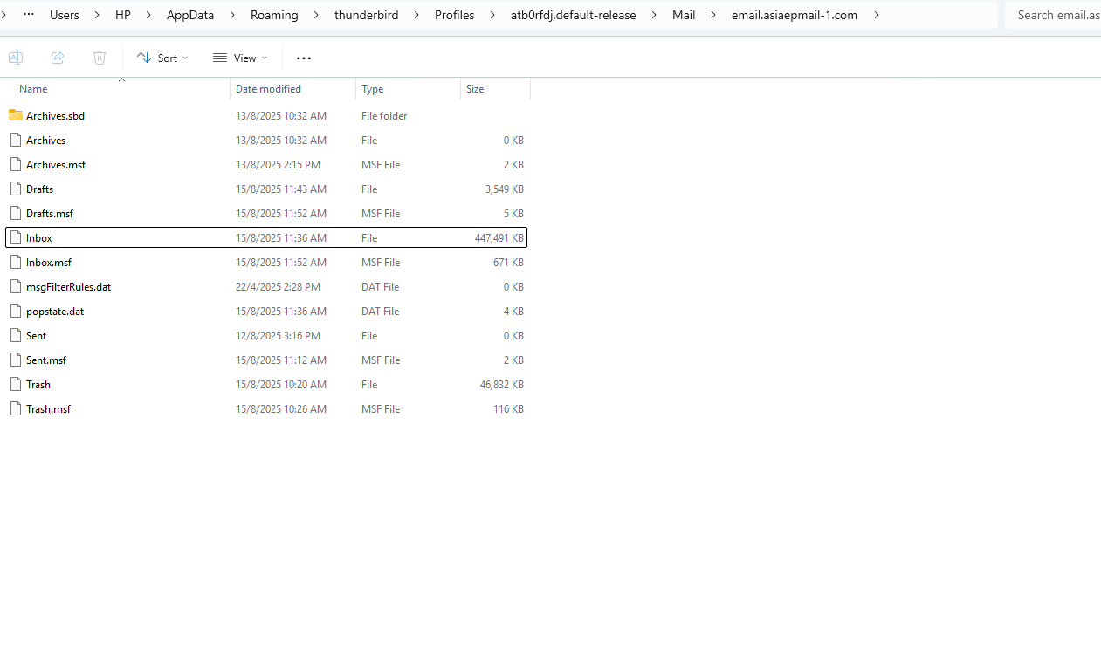
Task: Expand chevron after AppData breadcrumb
Action: click(232, 15)
